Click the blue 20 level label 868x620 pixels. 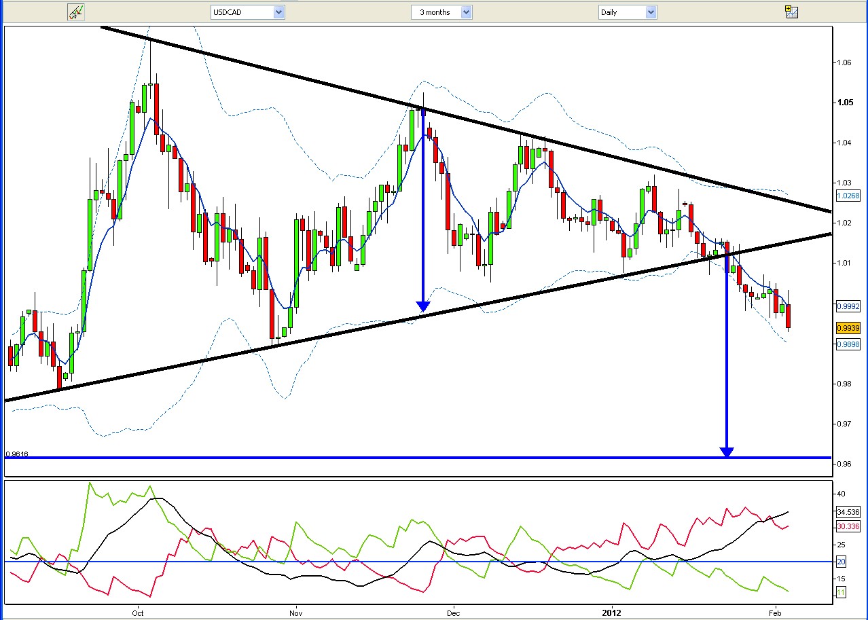(x=841, y=562)
